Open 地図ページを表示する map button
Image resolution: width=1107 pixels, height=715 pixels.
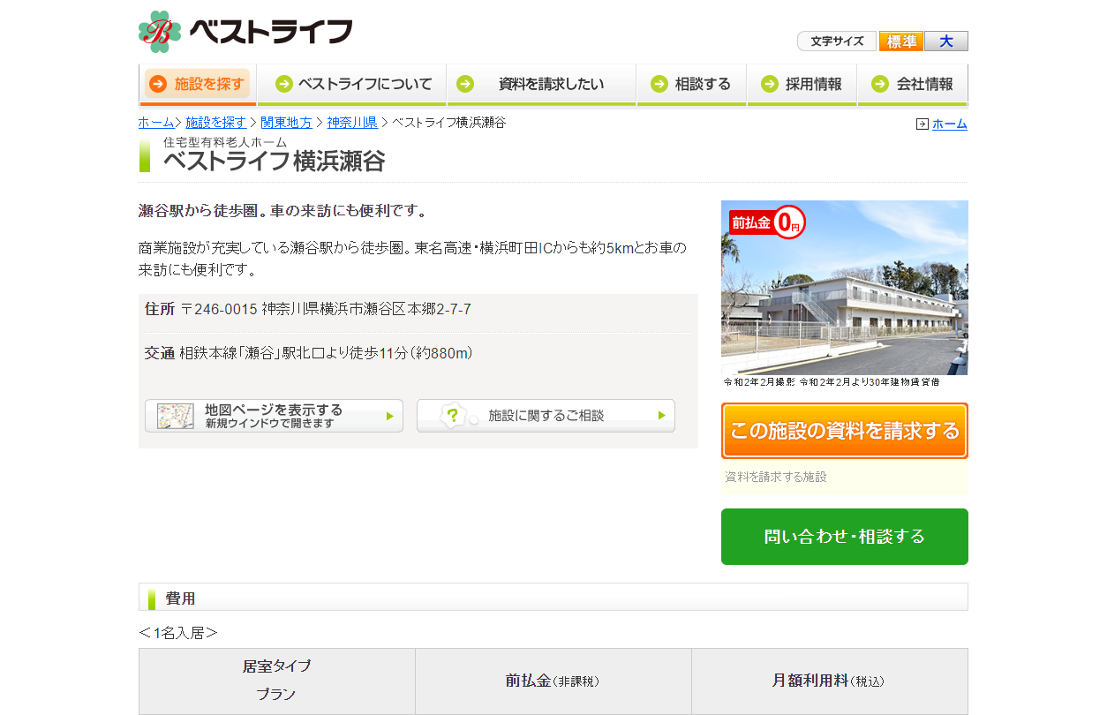pos(274,416)
